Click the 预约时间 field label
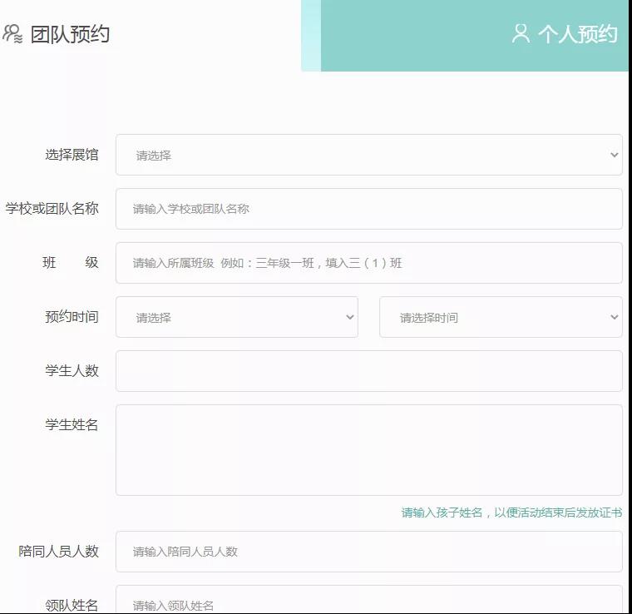The width and height of the screenshot is (632, 614). point(72,317)
